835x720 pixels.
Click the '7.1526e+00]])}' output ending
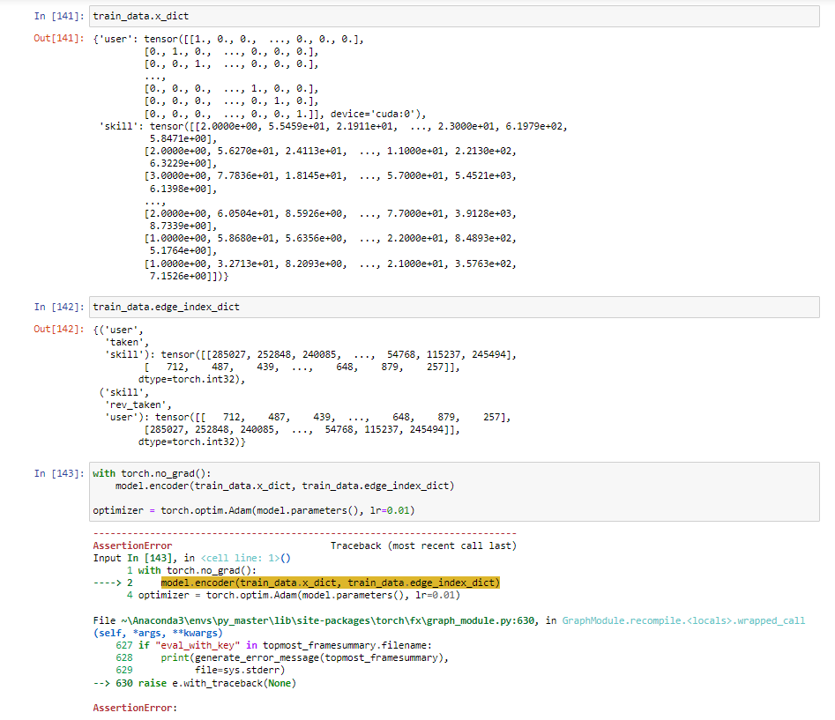point(189,276)
